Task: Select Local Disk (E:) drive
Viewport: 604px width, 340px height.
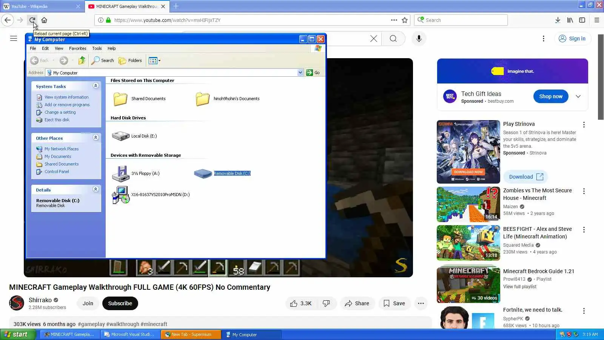Action: 134,136
